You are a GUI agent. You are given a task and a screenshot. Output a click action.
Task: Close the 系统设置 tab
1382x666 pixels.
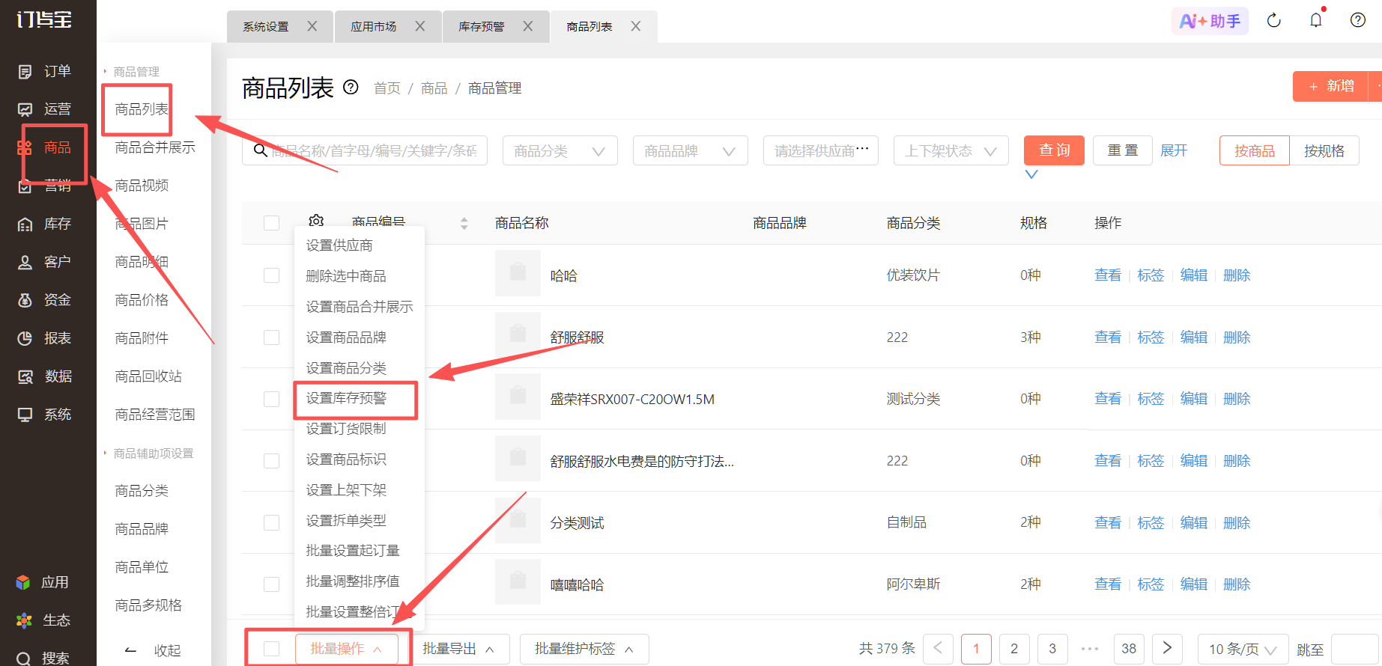(312, 26)
